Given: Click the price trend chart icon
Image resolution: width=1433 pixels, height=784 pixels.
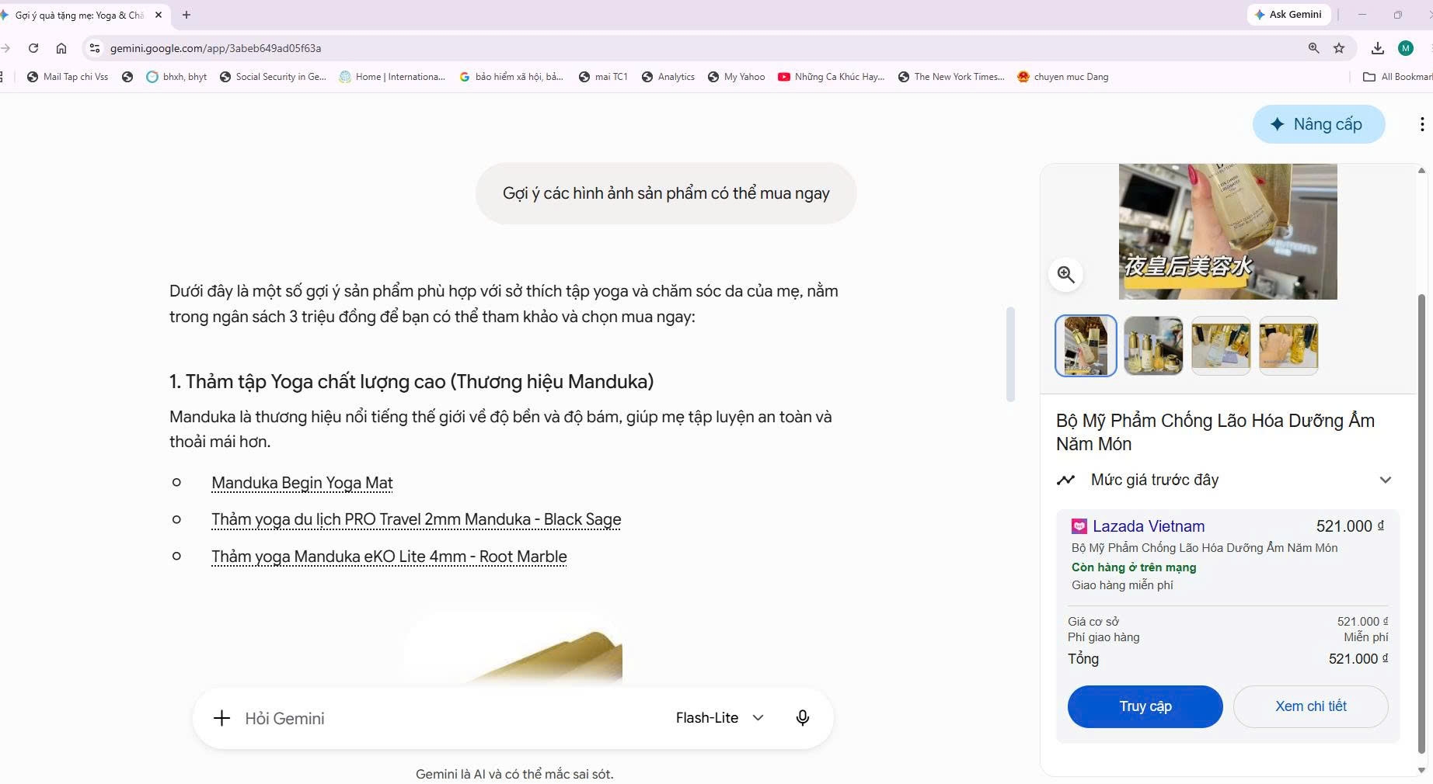Looking at the screenshot, I should tap(1065, 480).
